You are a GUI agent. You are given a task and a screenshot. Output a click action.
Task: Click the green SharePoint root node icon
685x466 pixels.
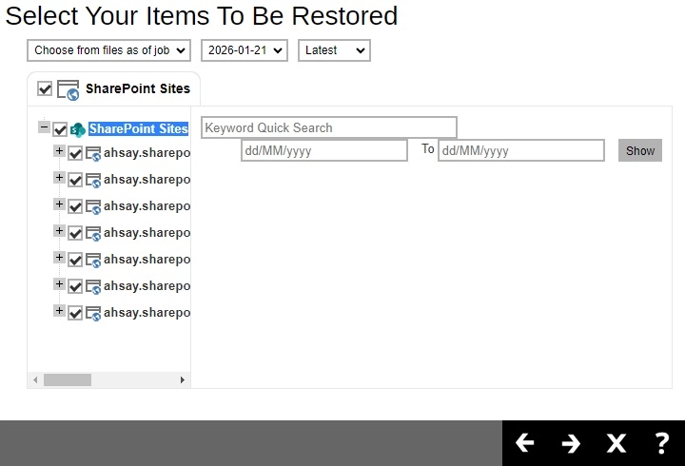coord(78,129)
